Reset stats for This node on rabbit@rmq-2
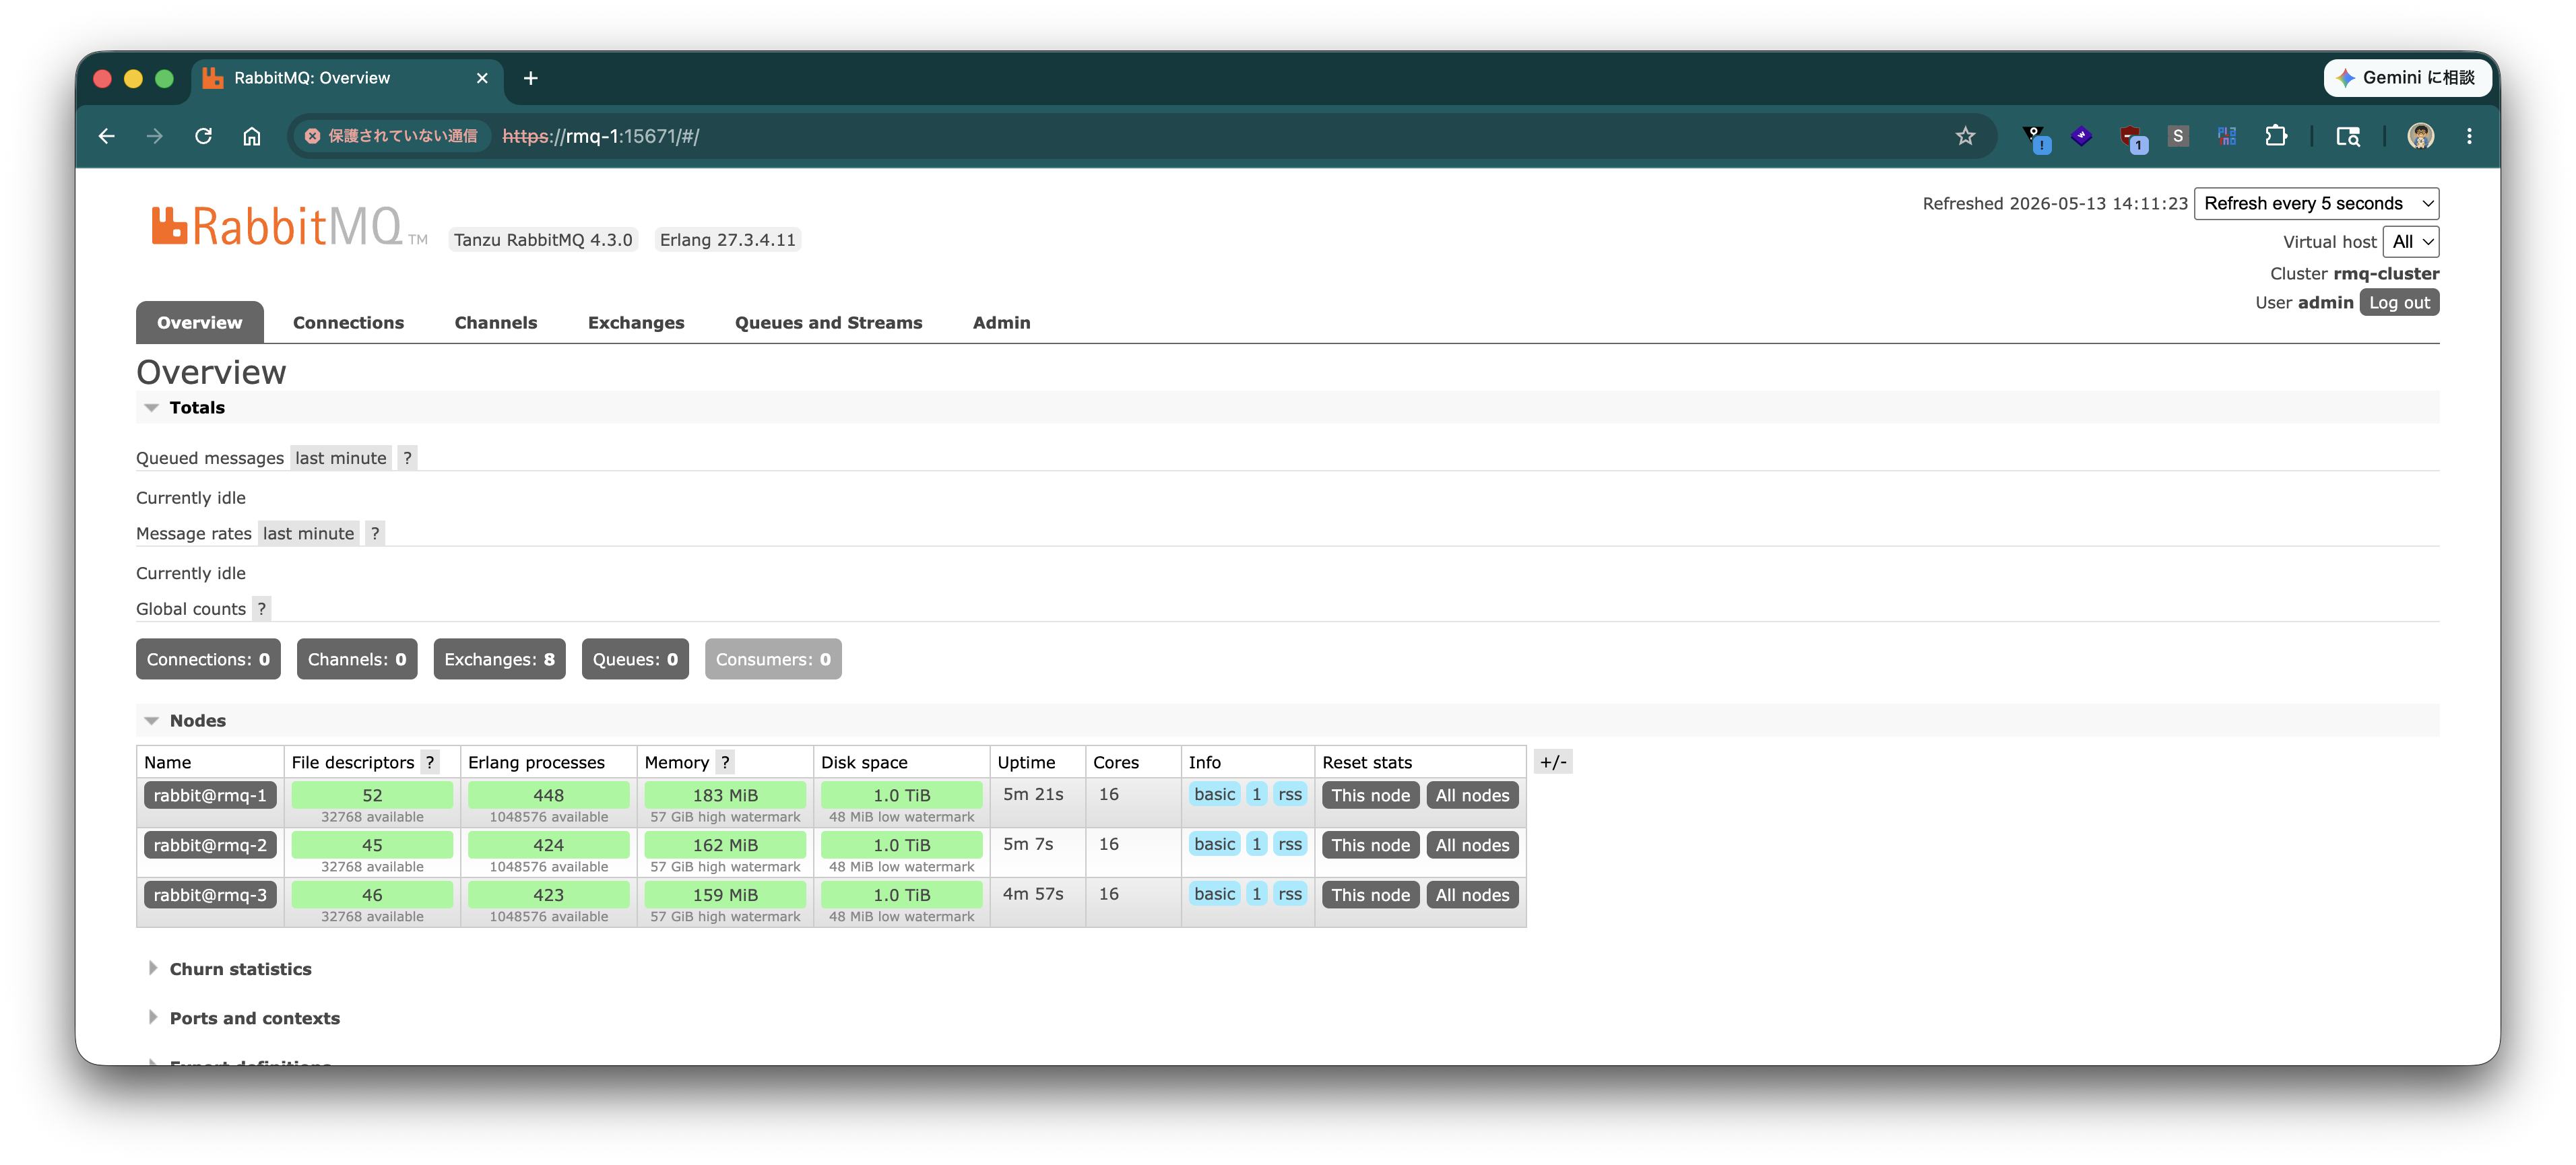 (1370, 845)
